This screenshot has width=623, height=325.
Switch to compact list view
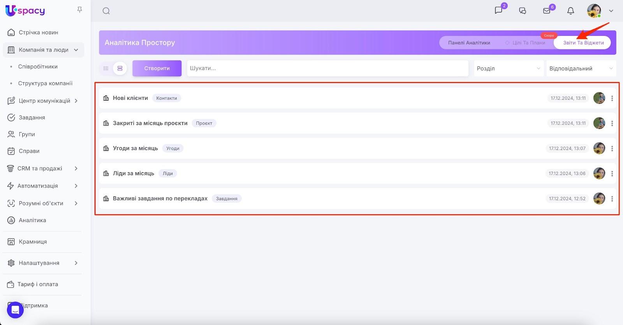106,68
